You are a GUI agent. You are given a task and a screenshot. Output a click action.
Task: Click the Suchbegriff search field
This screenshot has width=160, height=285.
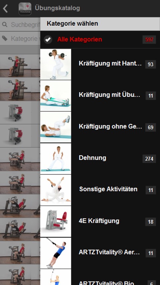[20, 25]
